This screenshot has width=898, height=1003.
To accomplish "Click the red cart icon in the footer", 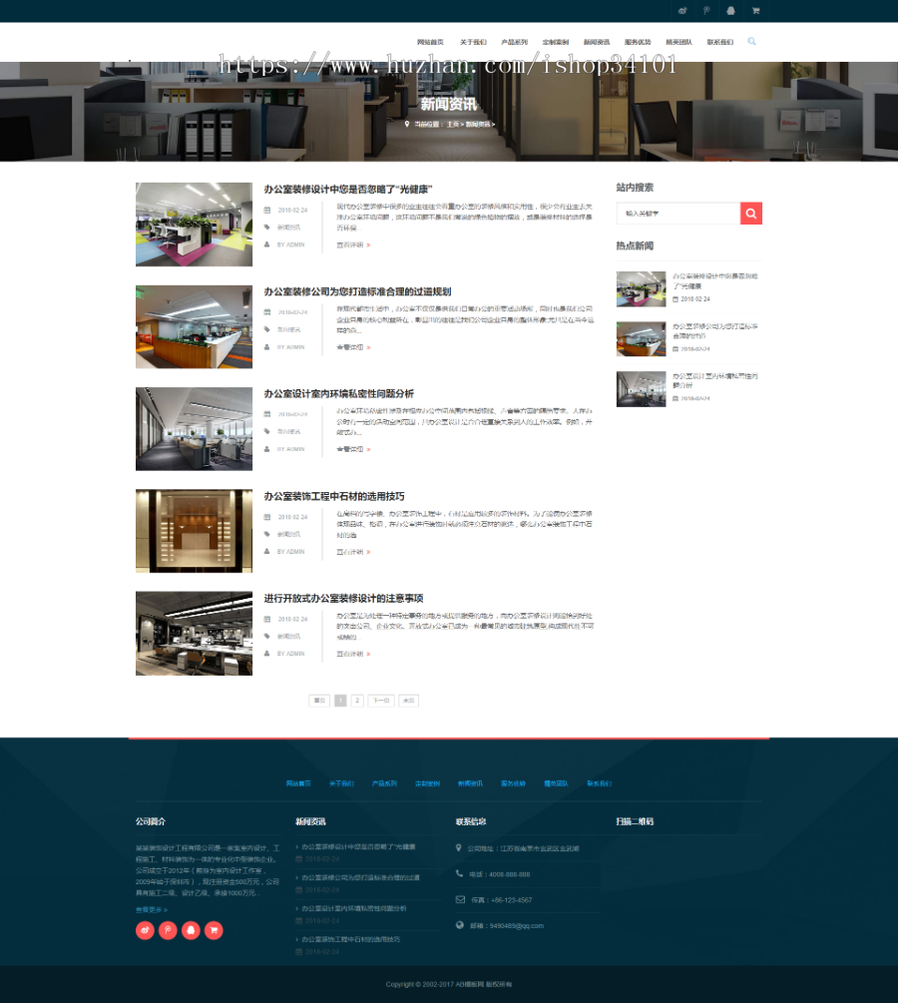I will pos(213,929).
